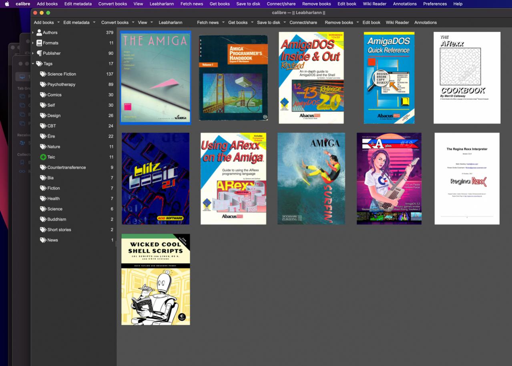Click the Bia tag icon

click(x=43, y=178)
